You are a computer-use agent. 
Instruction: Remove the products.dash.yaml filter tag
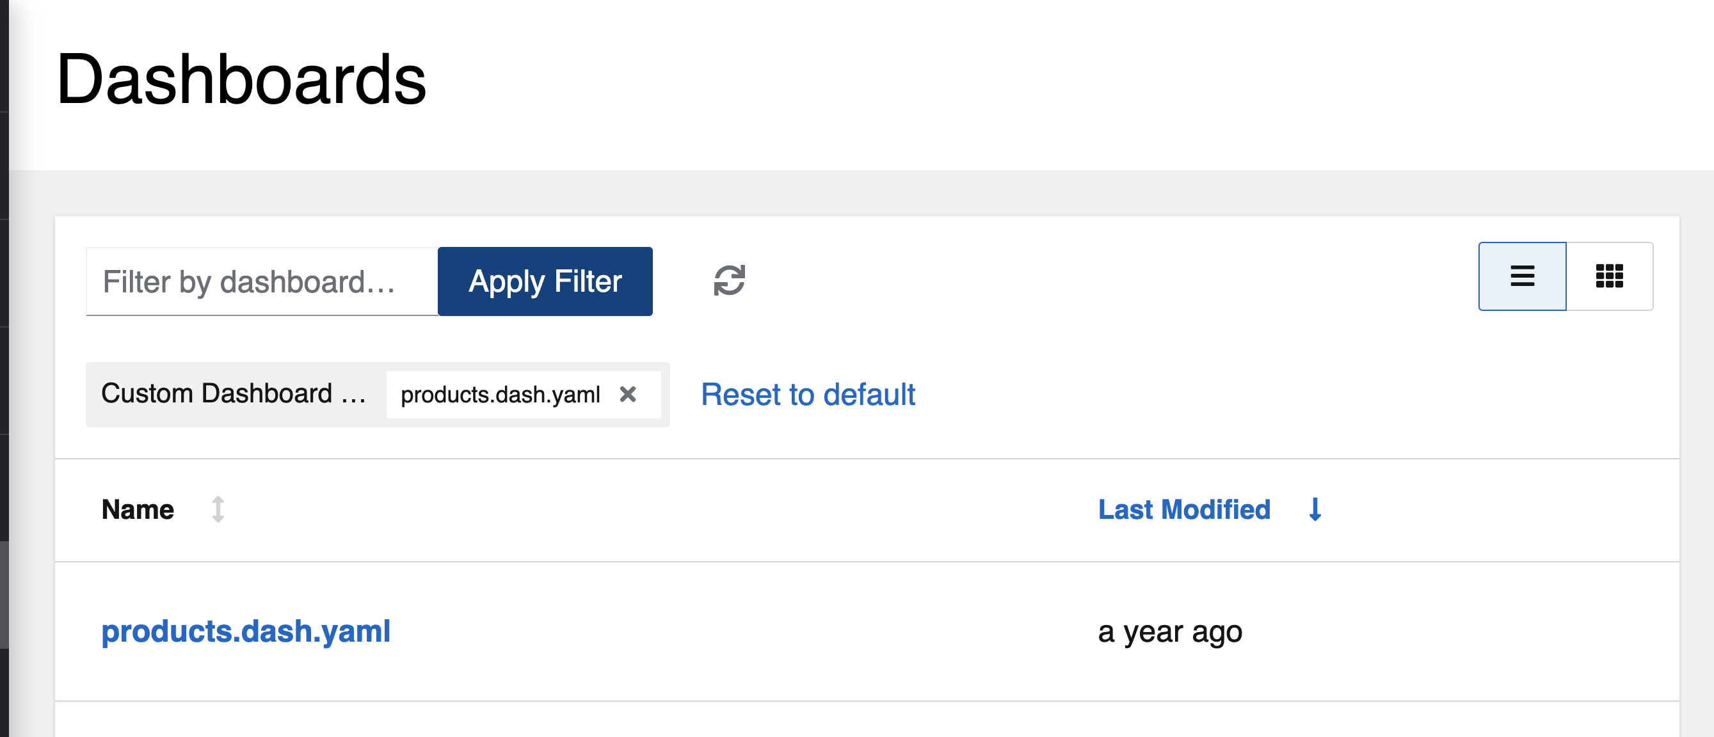coord(627,395)
